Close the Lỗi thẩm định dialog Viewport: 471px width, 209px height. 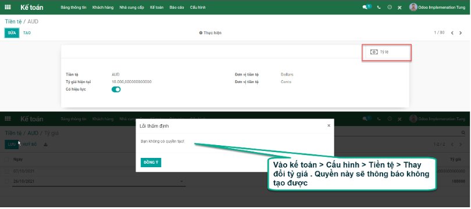pyautogui.click(x=329, y=125)
